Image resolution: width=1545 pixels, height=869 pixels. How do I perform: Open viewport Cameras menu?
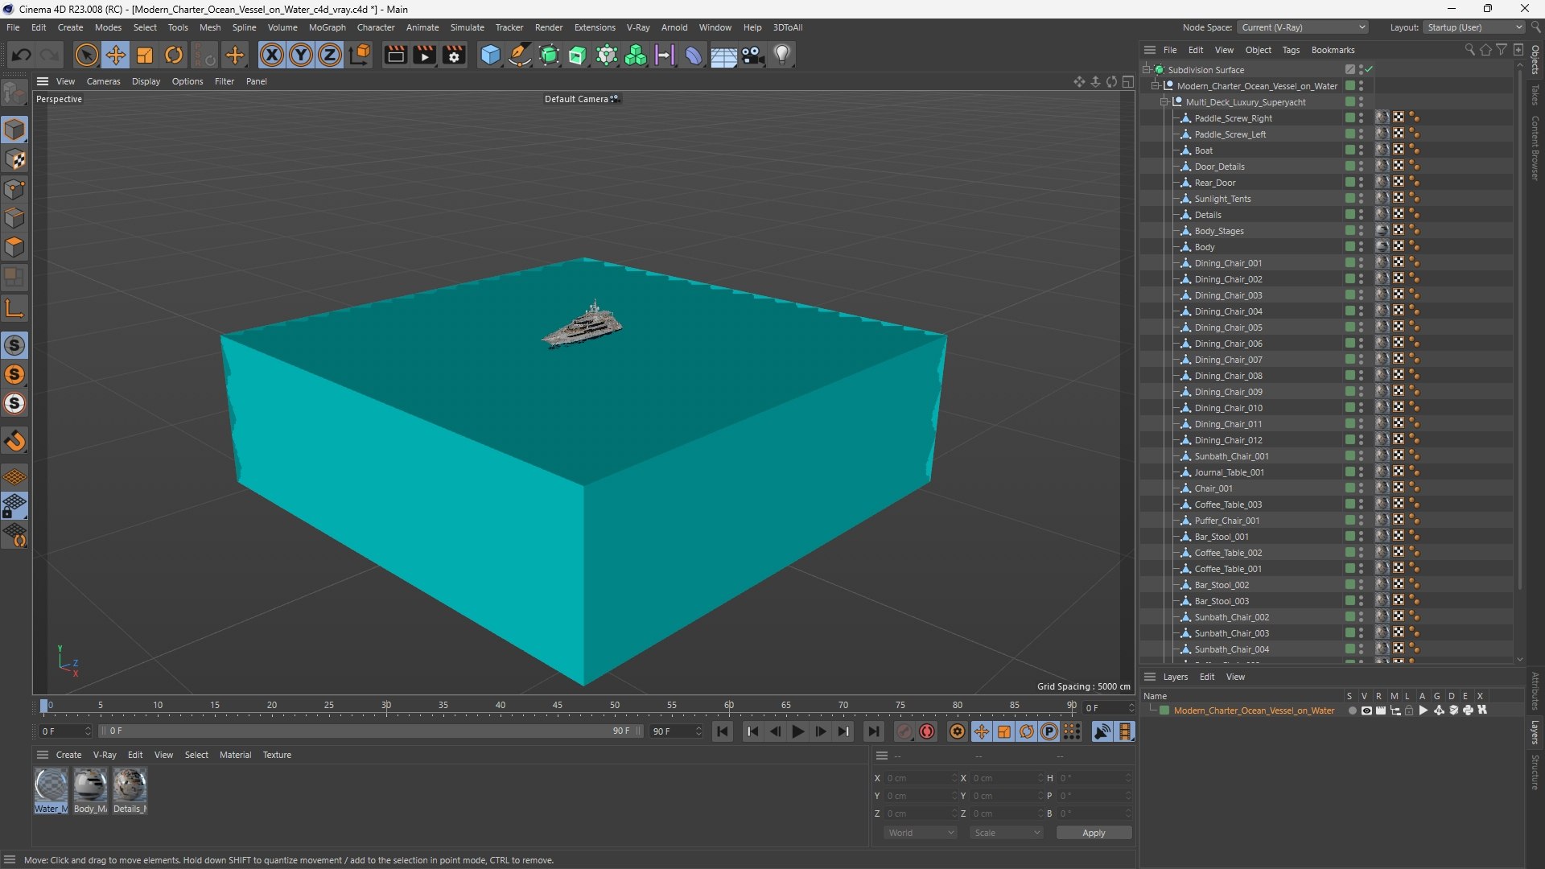[x=103, y=81]
